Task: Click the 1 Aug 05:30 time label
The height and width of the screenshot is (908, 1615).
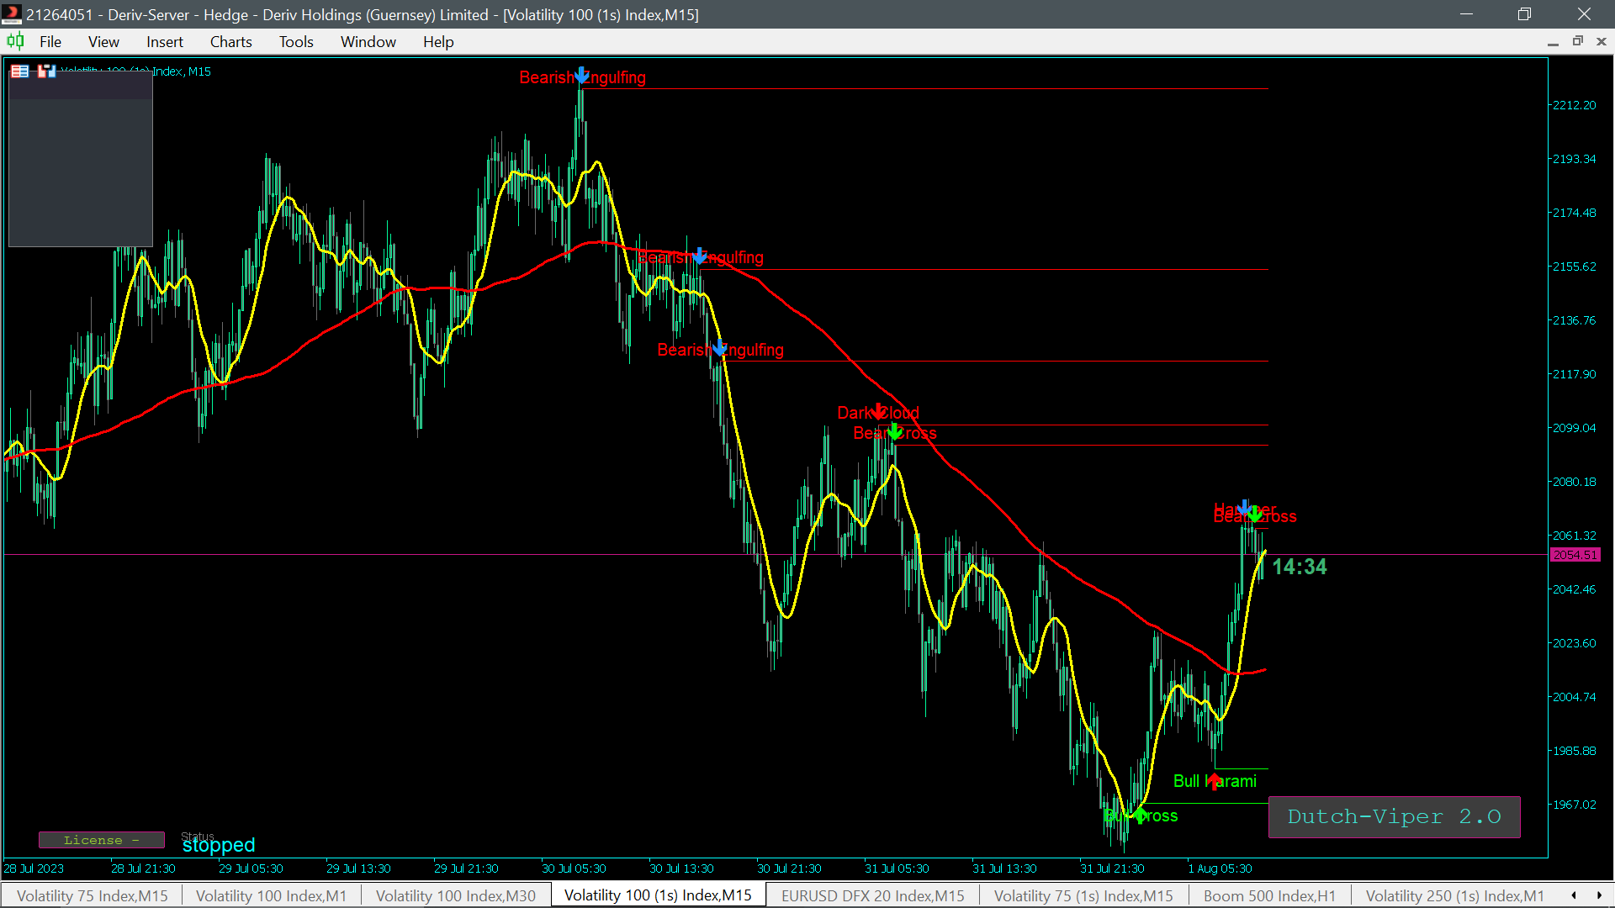Action: [x=1220, y=868]
